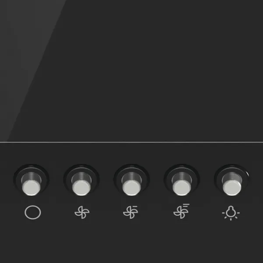Push the high fan speed silver button

click(181, 184)
